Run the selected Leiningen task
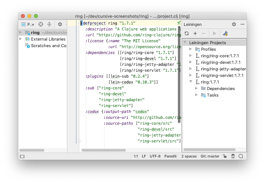Image resolution: width=265 pixels, height=184 pixels. (x=214, y=33)
